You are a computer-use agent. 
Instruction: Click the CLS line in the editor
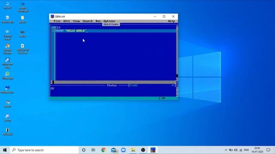point(58,27)
